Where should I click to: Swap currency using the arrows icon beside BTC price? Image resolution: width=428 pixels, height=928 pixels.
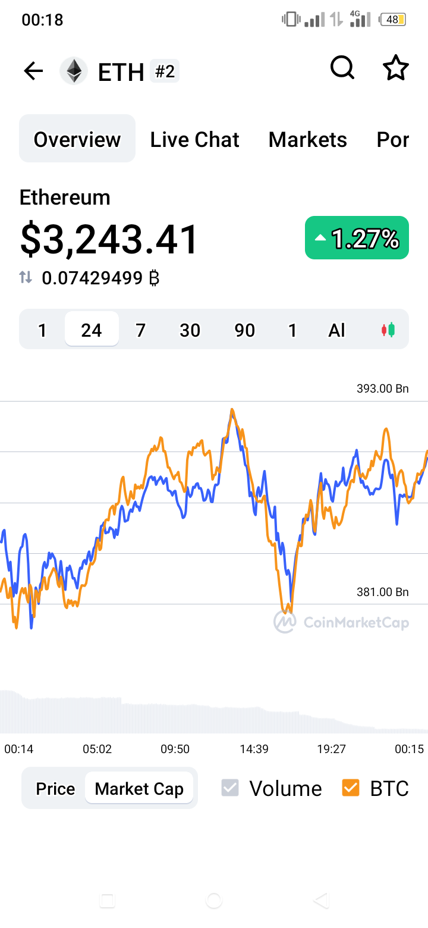pos(26,277)
